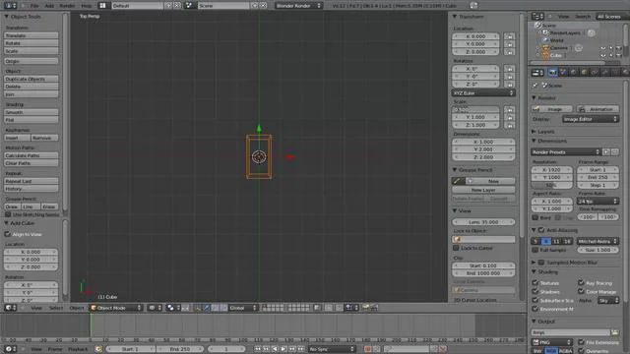Toggle the Ray Tracing checkbox

tap(581, 283)
